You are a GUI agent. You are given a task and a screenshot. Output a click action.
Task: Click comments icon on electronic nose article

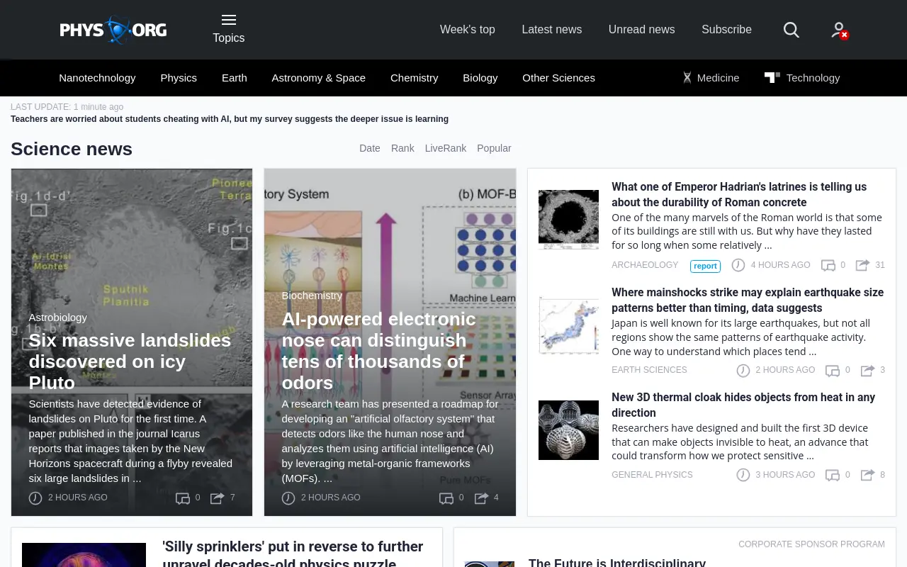[446, 498]
